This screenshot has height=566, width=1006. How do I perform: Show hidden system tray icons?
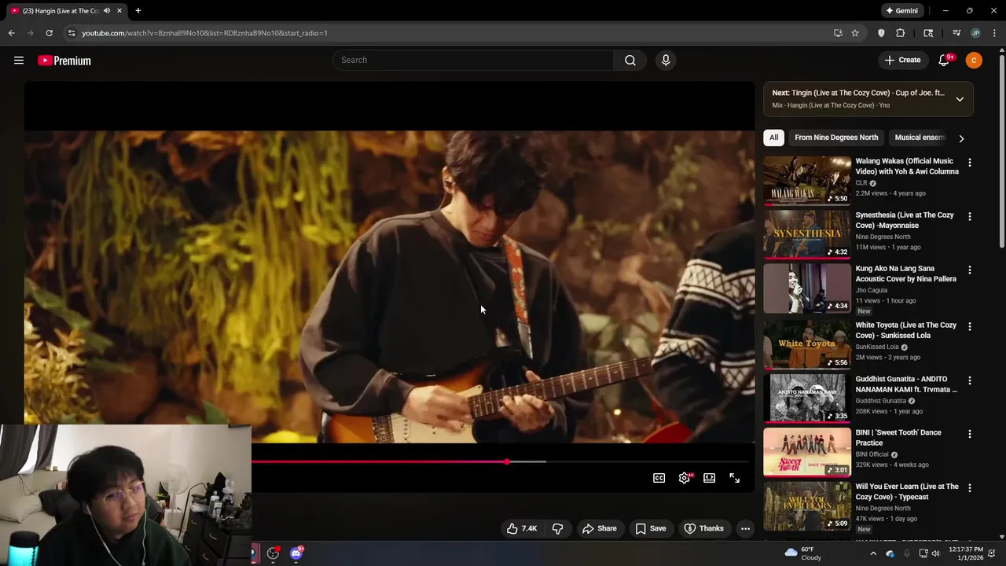point(873,553)
